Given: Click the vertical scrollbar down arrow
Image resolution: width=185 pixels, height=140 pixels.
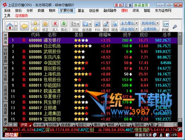Looking at the screenshot, I should pyautogui.click(x=180, y=120).
